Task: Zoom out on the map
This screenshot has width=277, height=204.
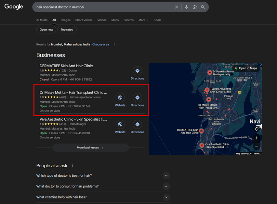Action: [x=257, y=146]
